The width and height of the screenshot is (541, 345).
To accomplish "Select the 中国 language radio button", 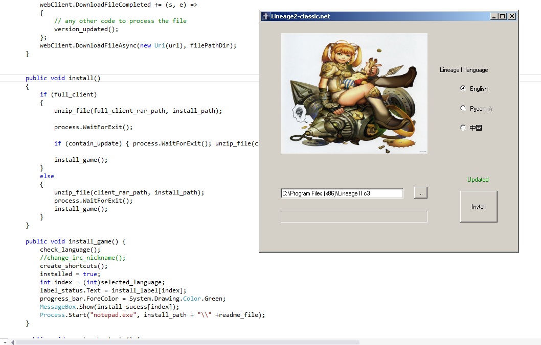I will (463, 128).
